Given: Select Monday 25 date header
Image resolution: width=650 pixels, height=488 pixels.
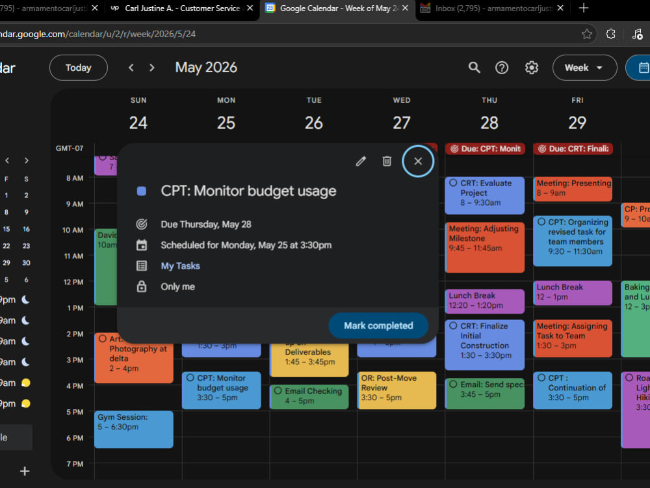Looking at the screenshot, I should click(x=226, y=122).
